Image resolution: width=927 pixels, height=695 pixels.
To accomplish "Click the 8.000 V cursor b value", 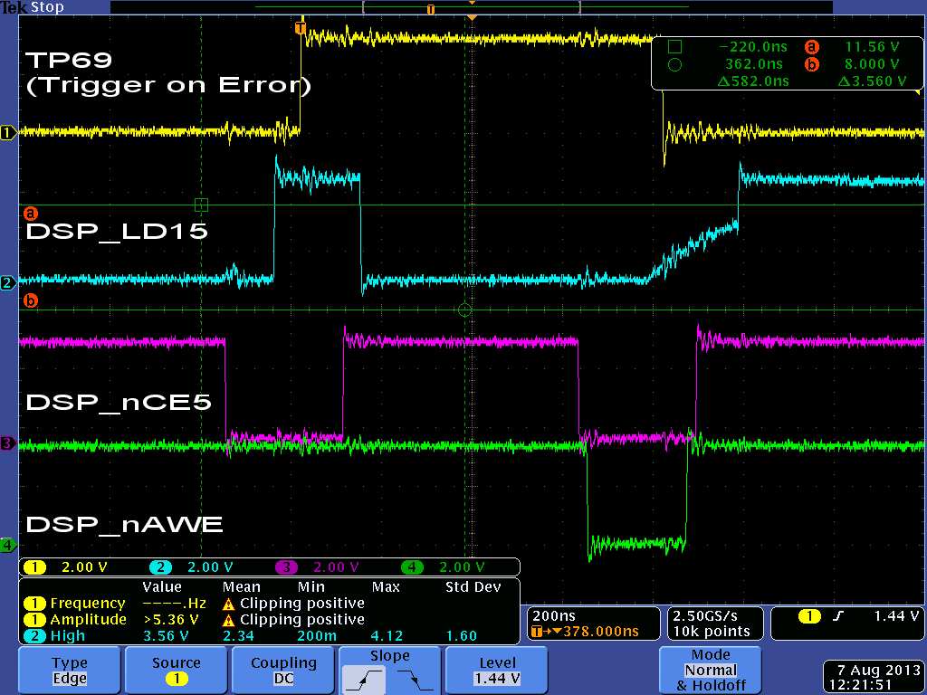I will coord(872,64).
